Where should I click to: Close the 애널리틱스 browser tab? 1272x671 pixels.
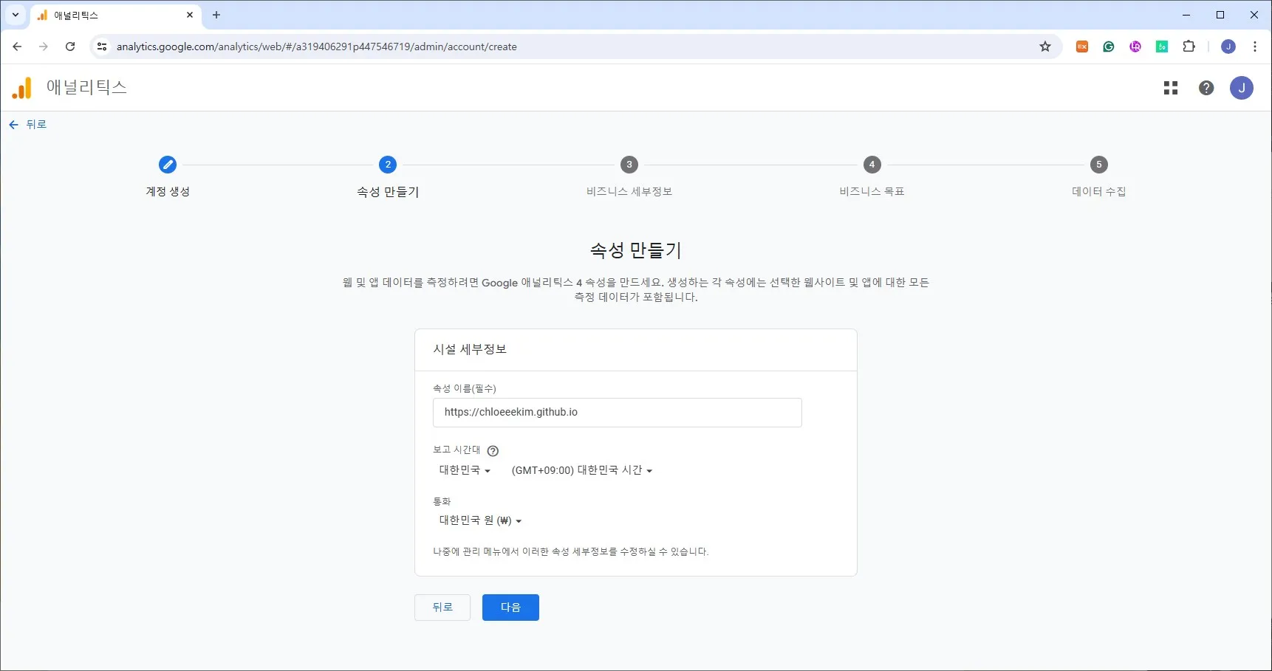(190, 15)
